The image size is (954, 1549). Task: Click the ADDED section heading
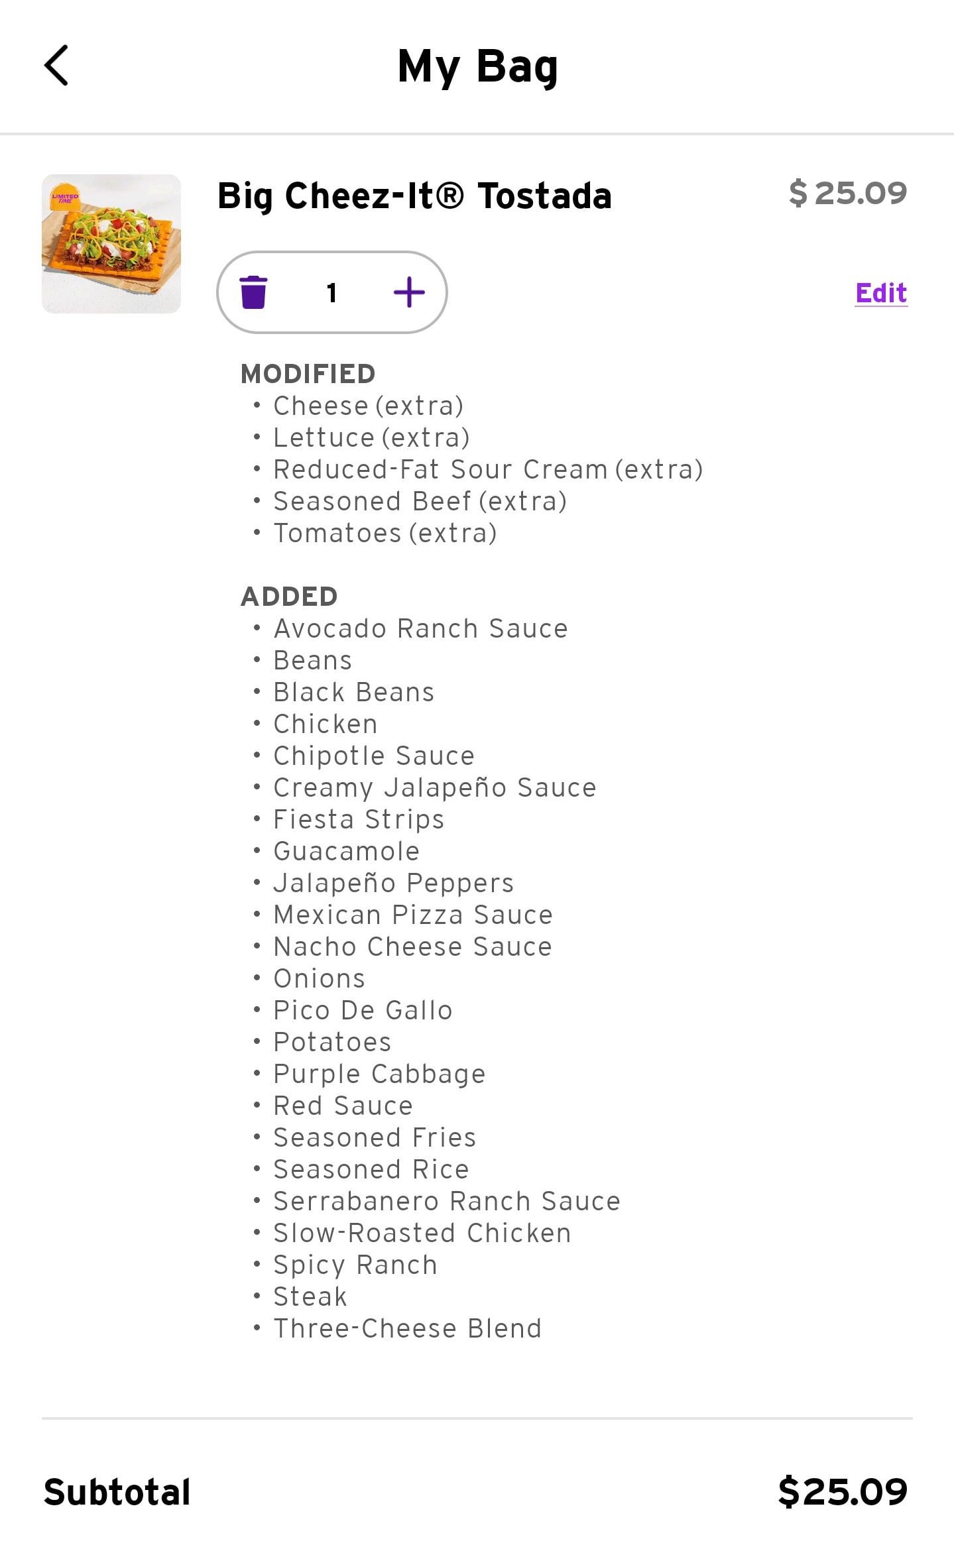click(289, 597)
